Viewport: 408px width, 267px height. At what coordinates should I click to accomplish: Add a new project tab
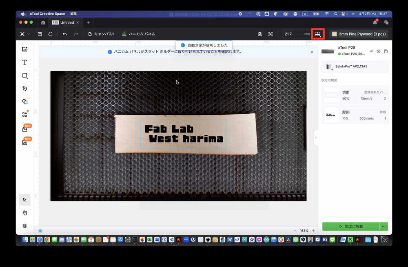[88, 23]
